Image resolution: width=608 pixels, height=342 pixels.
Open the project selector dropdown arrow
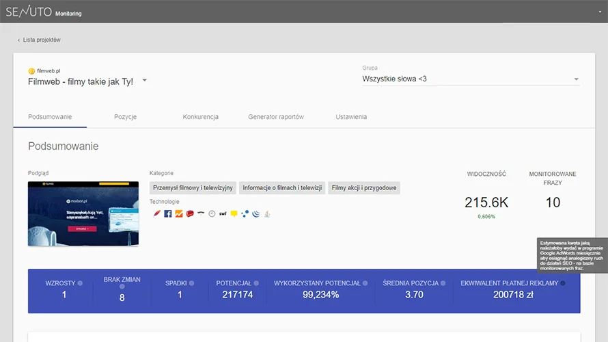click(x=144, y=81)
